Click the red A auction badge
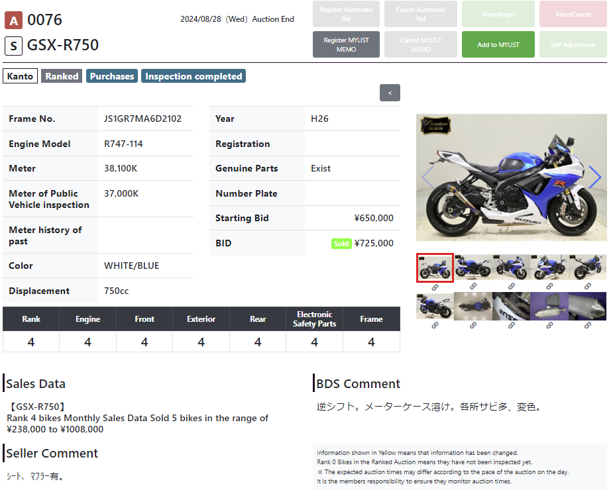This screenshot has width=615, height=494. point(13,20)
